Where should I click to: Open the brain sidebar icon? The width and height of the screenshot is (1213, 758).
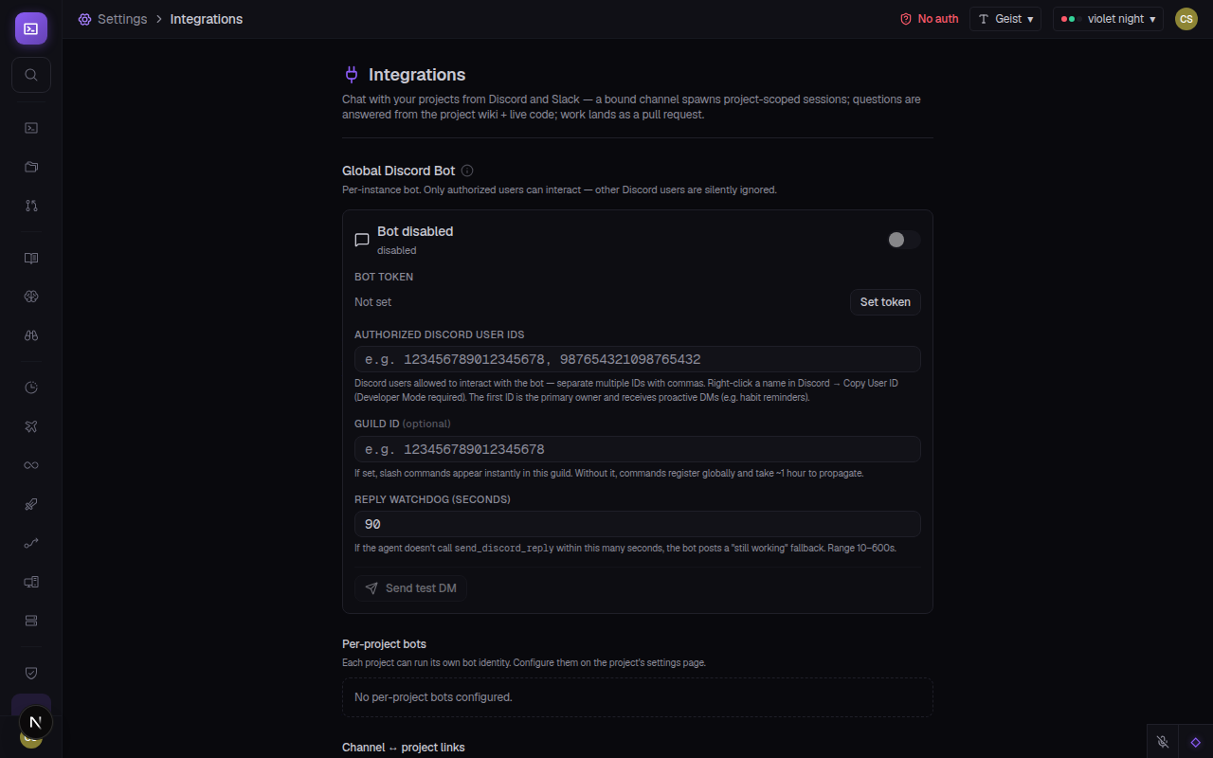click(x=31, y=297)
